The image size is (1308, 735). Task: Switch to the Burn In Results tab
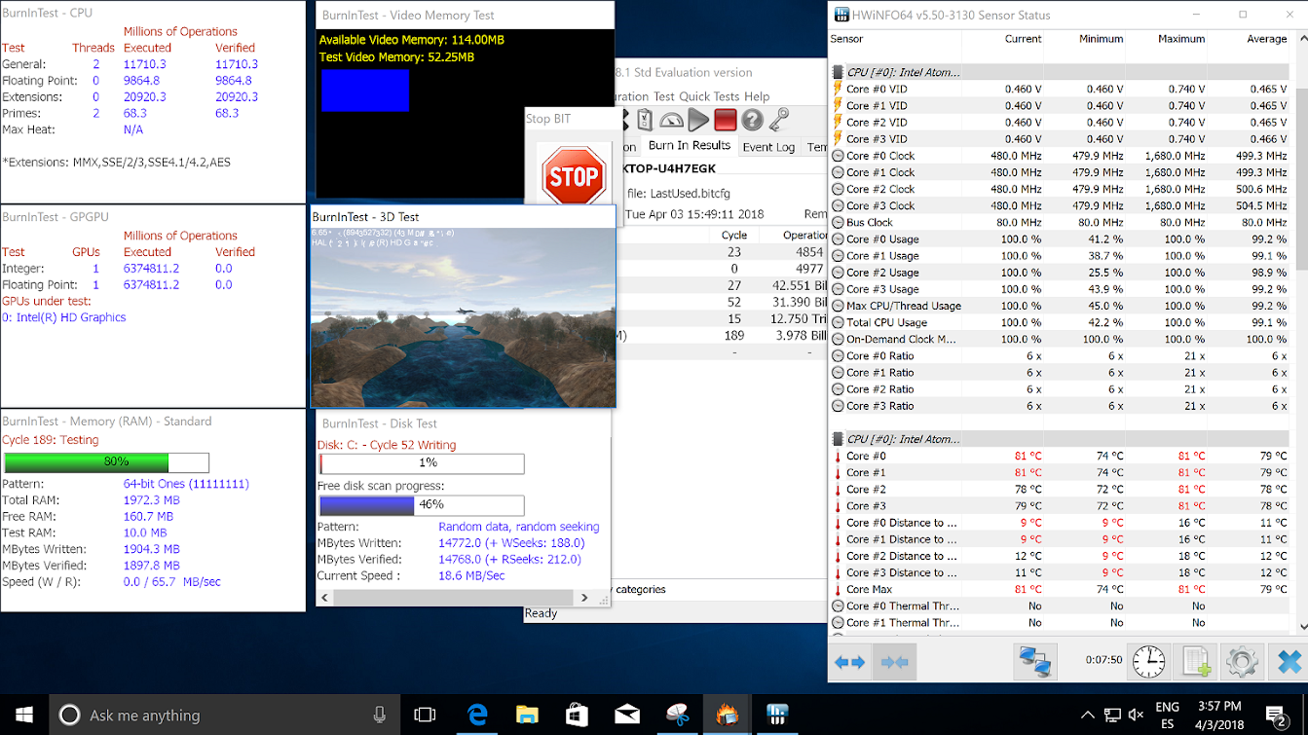[689, 145]
